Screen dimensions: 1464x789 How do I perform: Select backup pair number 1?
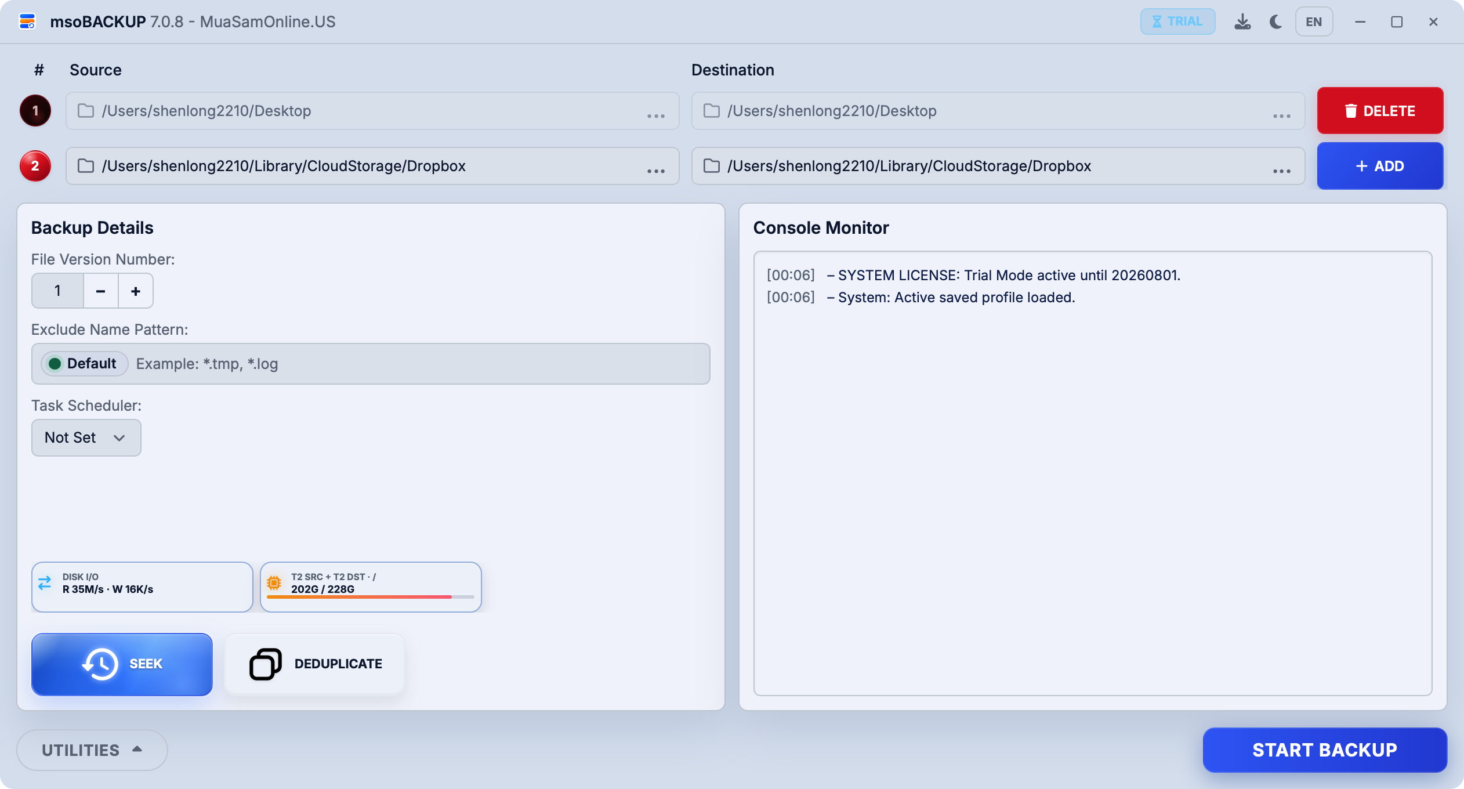point(35,110)
